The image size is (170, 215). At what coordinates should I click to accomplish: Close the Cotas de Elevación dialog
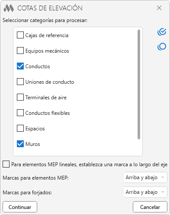tap(159, 8)
